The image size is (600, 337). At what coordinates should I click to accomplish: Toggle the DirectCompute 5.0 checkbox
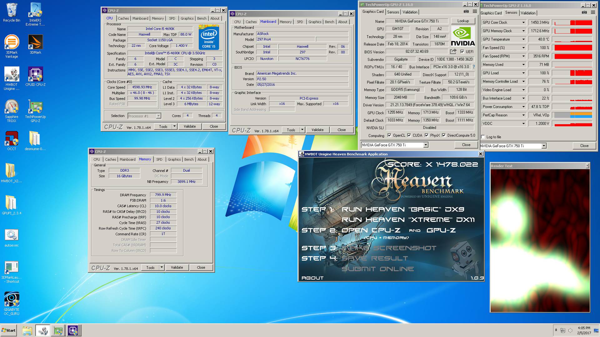pos(444,135)
